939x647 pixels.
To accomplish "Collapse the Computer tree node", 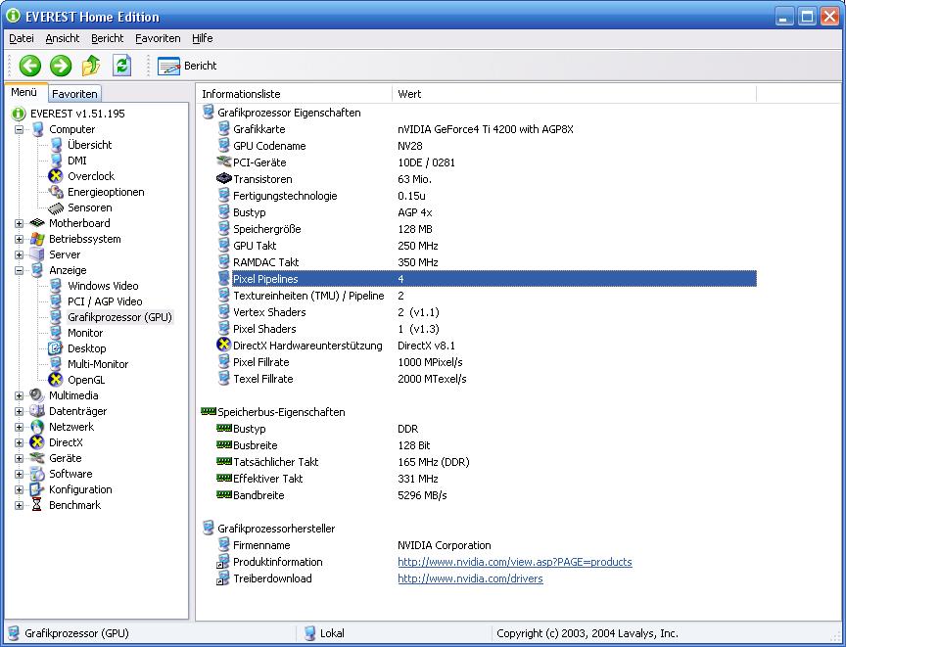I will tap(20, 129).
